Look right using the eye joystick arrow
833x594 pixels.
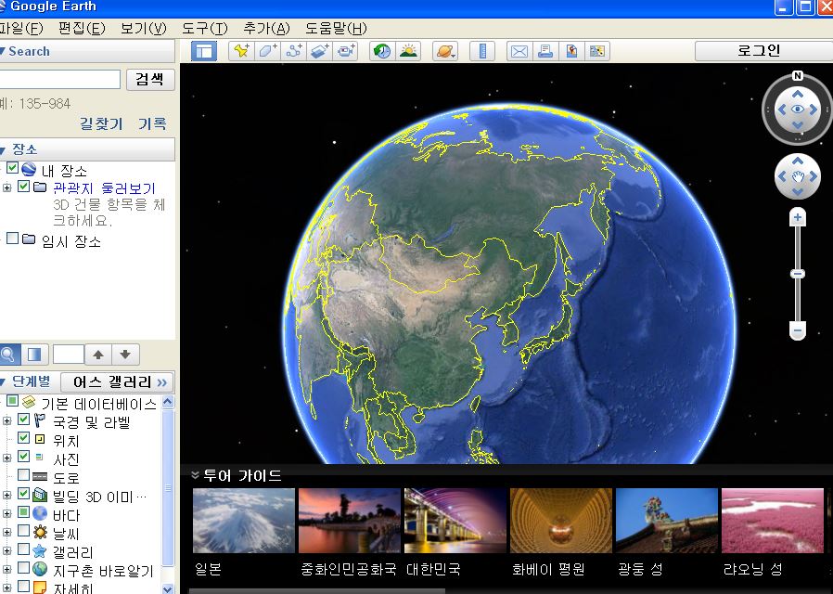pyautogui.click(x=814, y=110)
